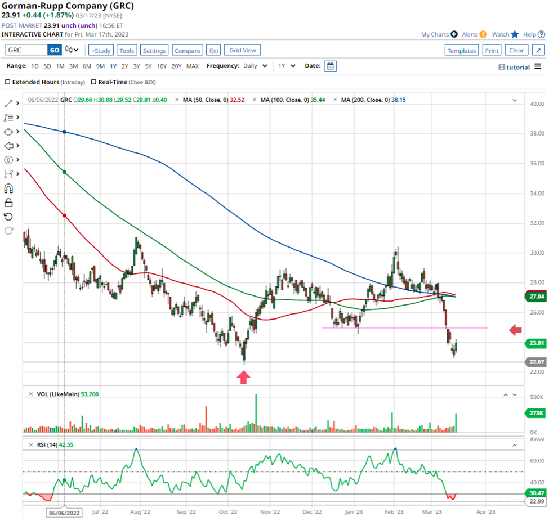The width and height of the screenshot is (549, 521).
Task: Choose the shapes drawing tool
Action: pos(8,132)
